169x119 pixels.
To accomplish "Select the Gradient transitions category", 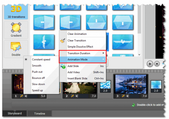I will click(x=16, y=30).
